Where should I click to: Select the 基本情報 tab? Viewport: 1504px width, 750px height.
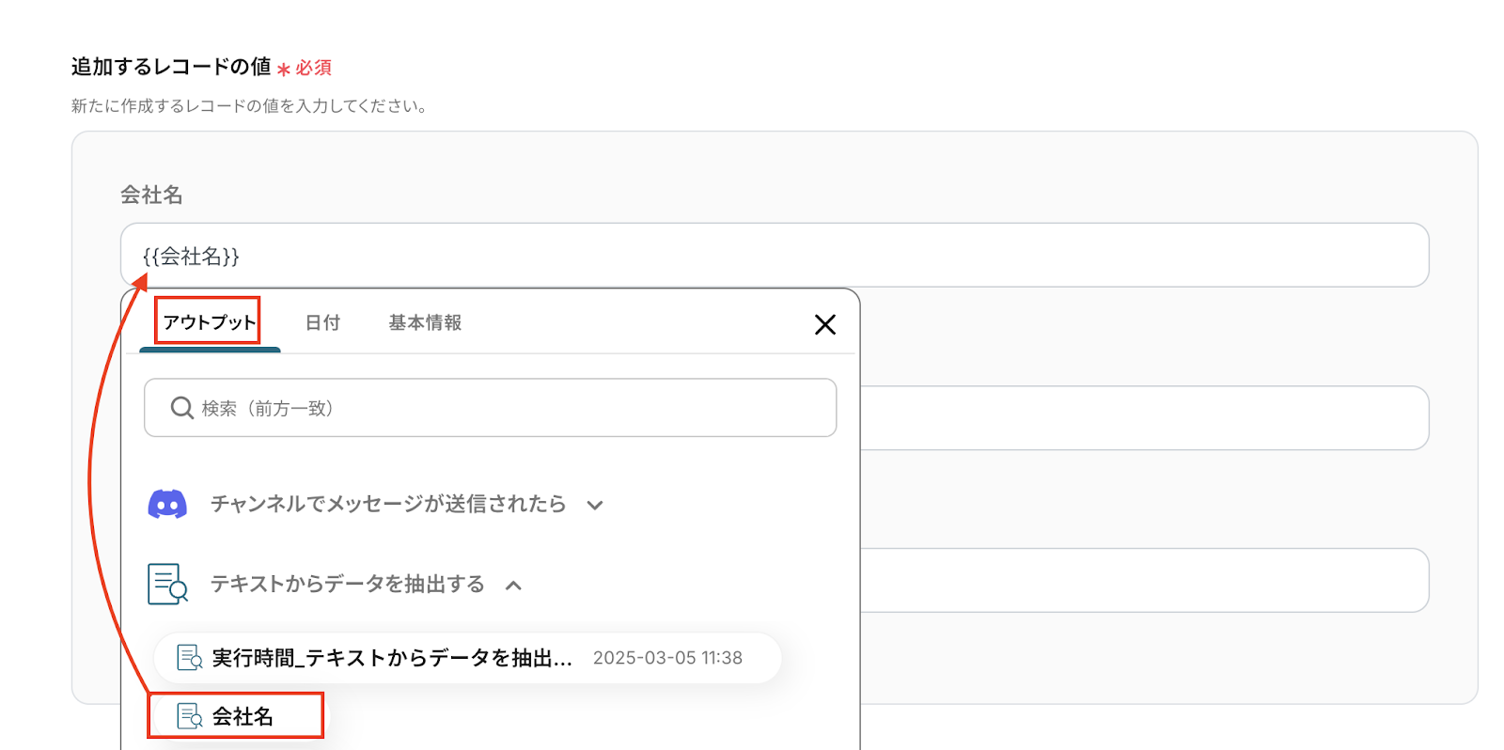pos(425,322)
